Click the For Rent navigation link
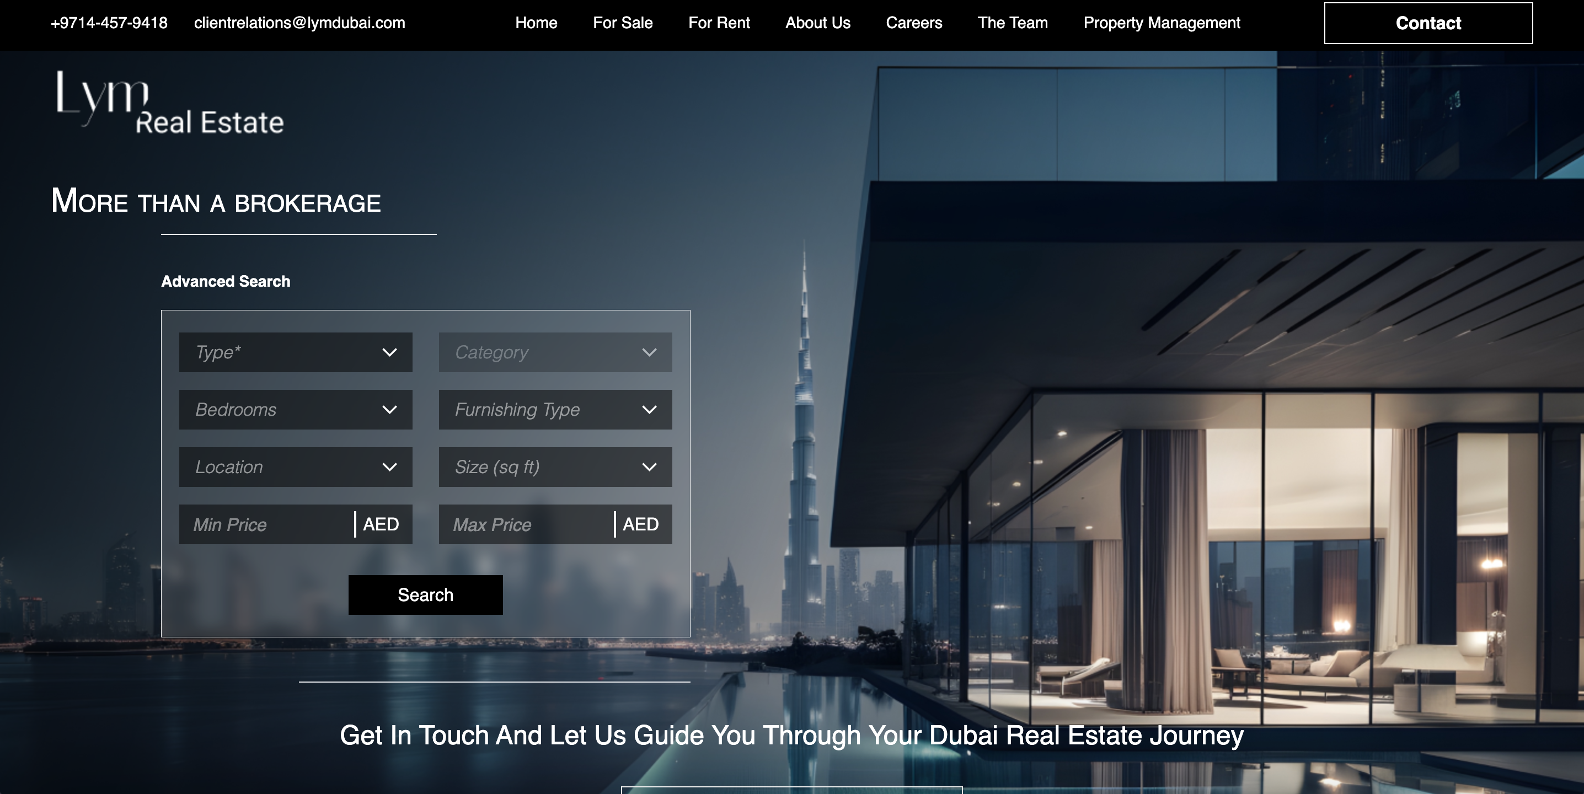The height and width of the screenshot is (794, 1584). coord(718,22)
